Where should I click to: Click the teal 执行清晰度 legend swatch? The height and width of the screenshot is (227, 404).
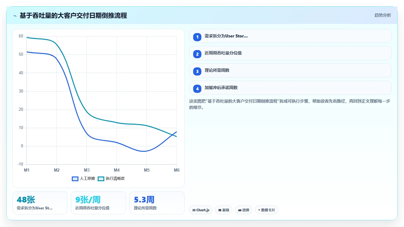tap(101, 179)
